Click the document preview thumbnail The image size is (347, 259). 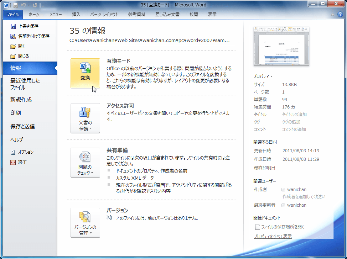(281, 46)
